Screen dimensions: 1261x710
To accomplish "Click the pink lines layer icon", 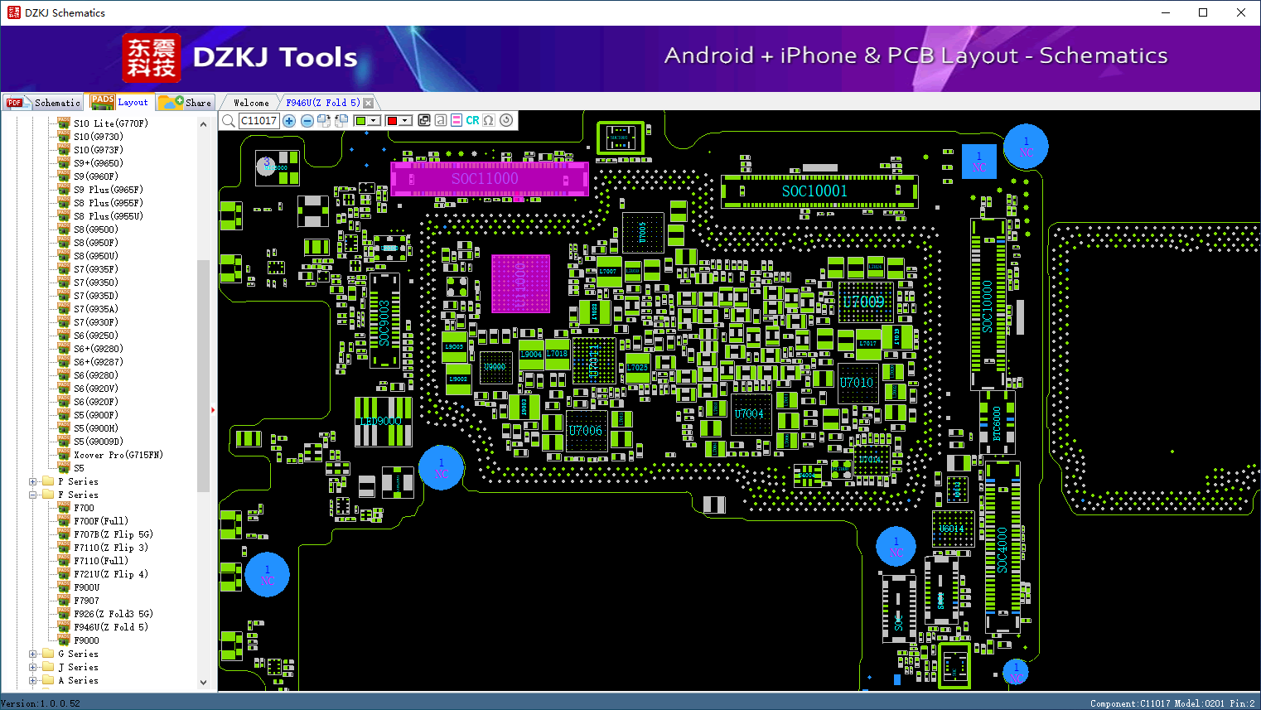I will pos(457,120).
